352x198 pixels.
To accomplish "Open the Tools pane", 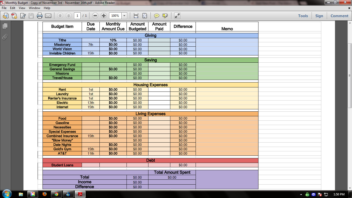I will tap(303, 16).
